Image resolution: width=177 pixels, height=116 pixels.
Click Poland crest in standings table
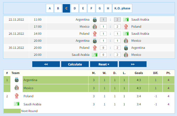[17, 96]
